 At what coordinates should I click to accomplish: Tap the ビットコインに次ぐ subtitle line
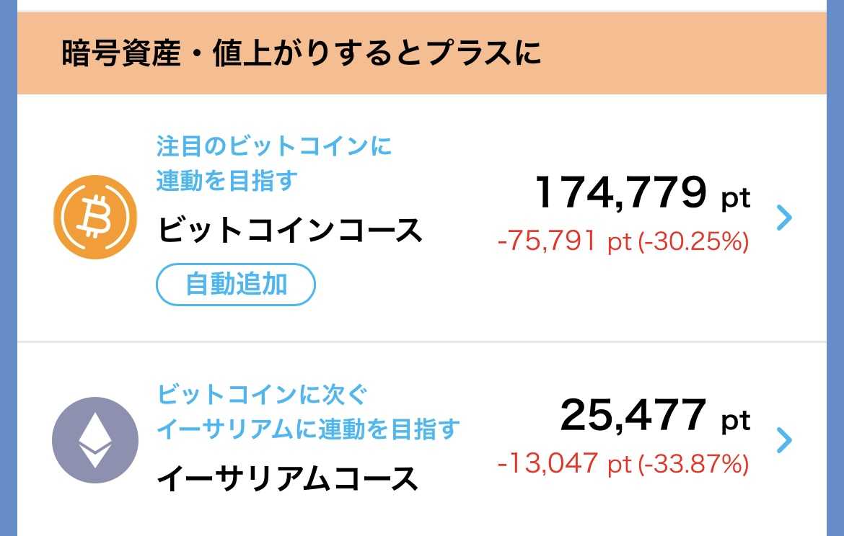click(263, 395)
